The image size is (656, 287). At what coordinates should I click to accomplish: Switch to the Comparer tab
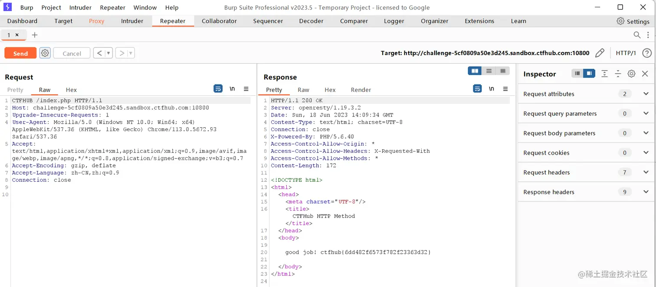pos(354,21)
